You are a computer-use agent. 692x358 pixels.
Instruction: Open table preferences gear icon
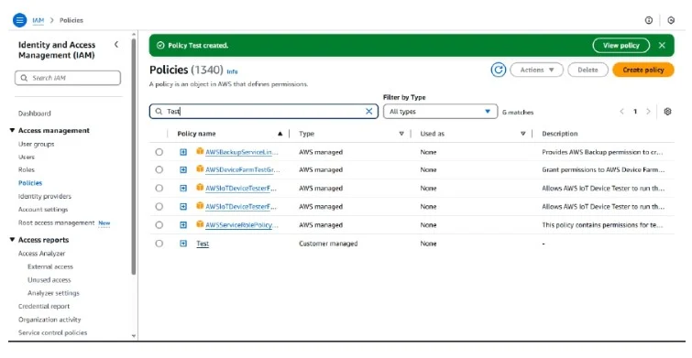pyautogui.click(x=668, y=112)
